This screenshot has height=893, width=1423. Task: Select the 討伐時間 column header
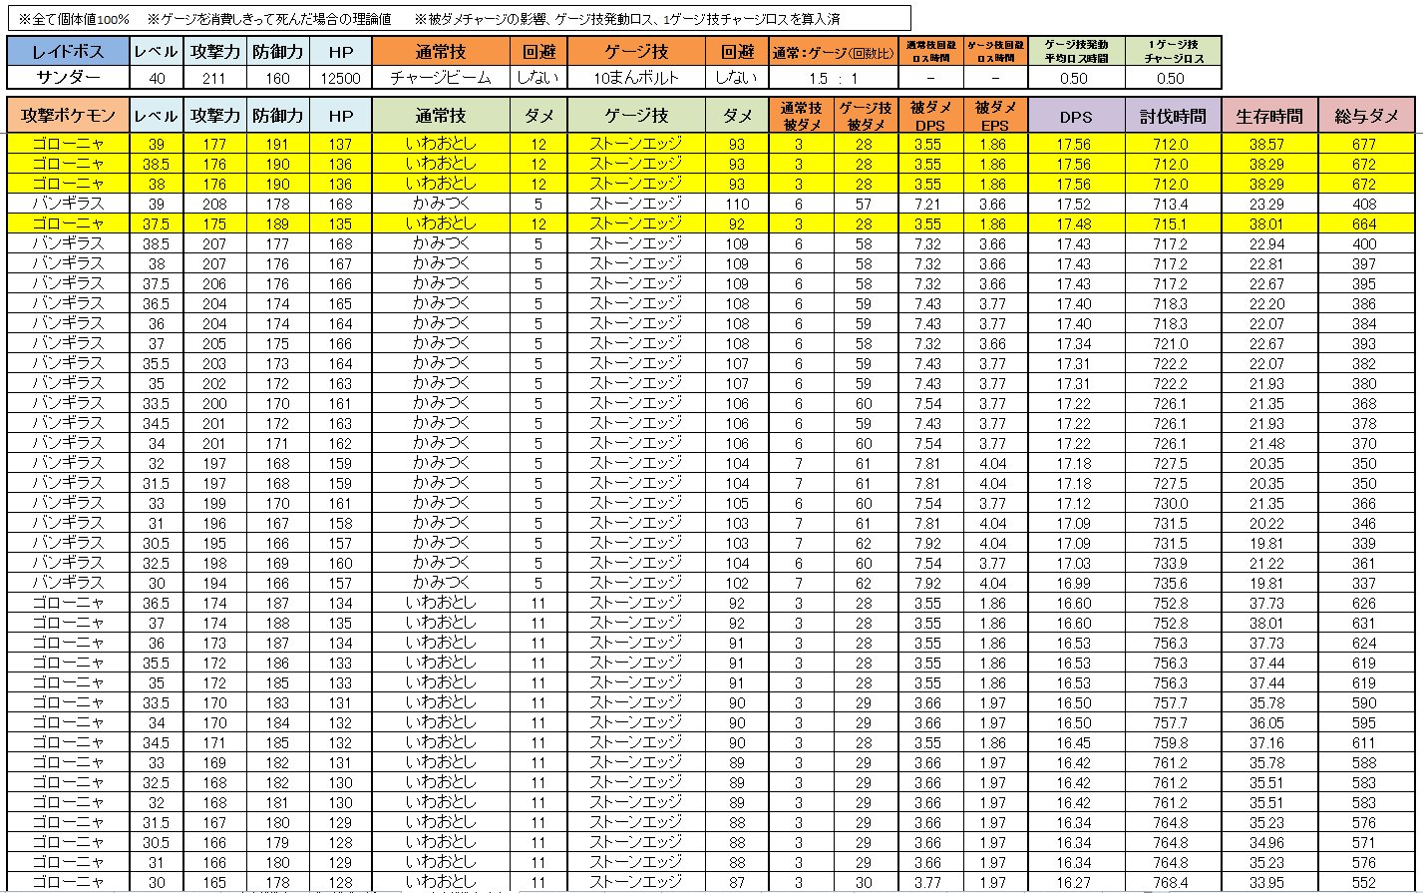point(1173,116)
